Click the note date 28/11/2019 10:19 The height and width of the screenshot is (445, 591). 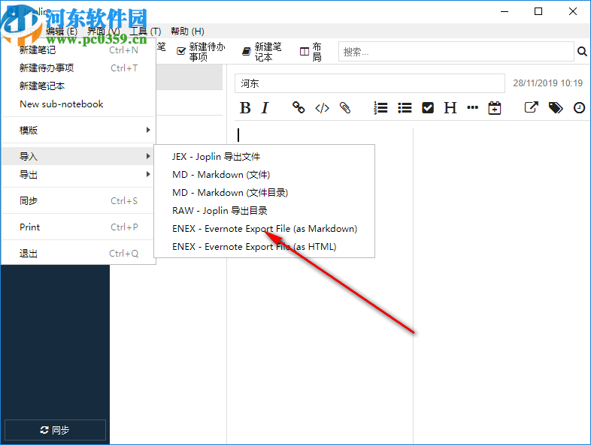(547, 83)
